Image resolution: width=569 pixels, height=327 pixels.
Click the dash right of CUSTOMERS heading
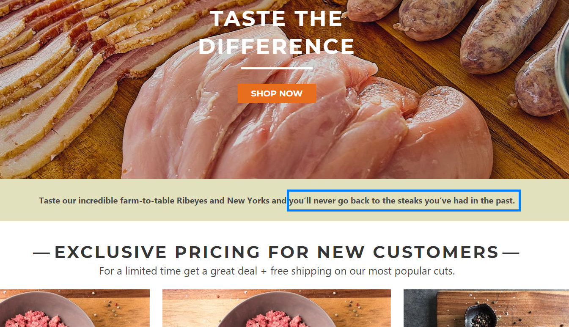pos(511,253)
